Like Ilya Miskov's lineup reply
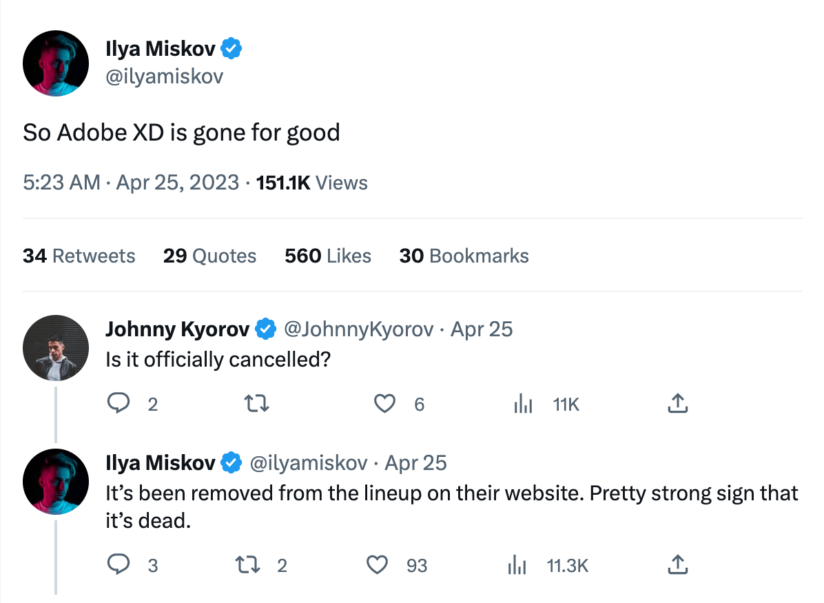The image size is (824, 603). pyautogui.click(x=377, y=565)
